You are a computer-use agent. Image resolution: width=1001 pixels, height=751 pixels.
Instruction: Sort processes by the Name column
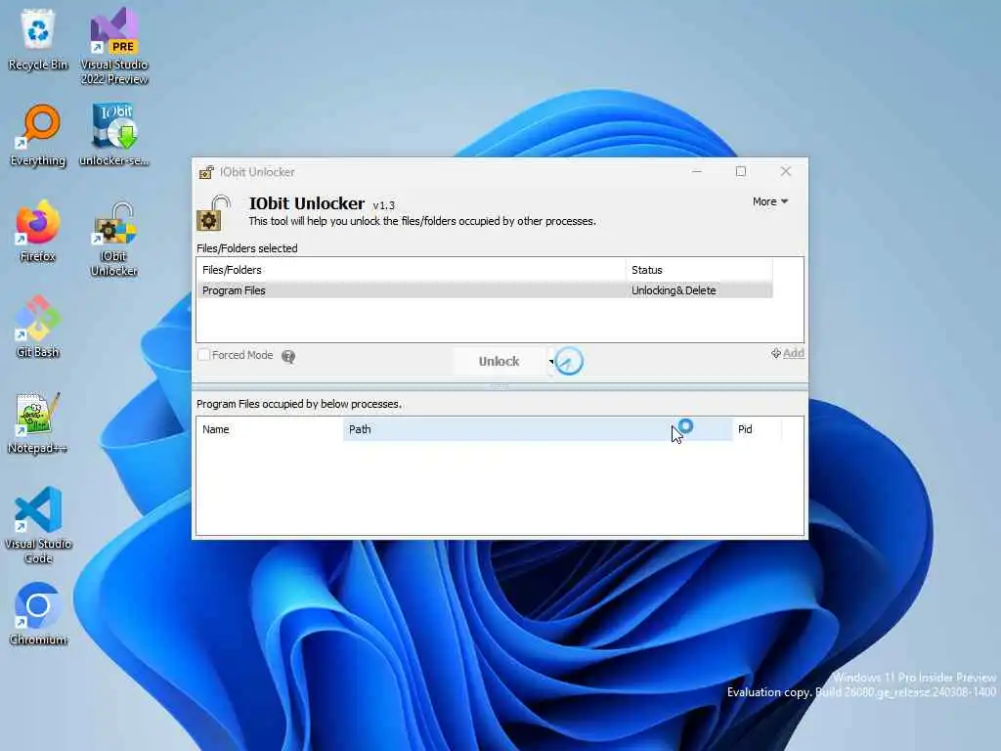click(x=270, y=429)
